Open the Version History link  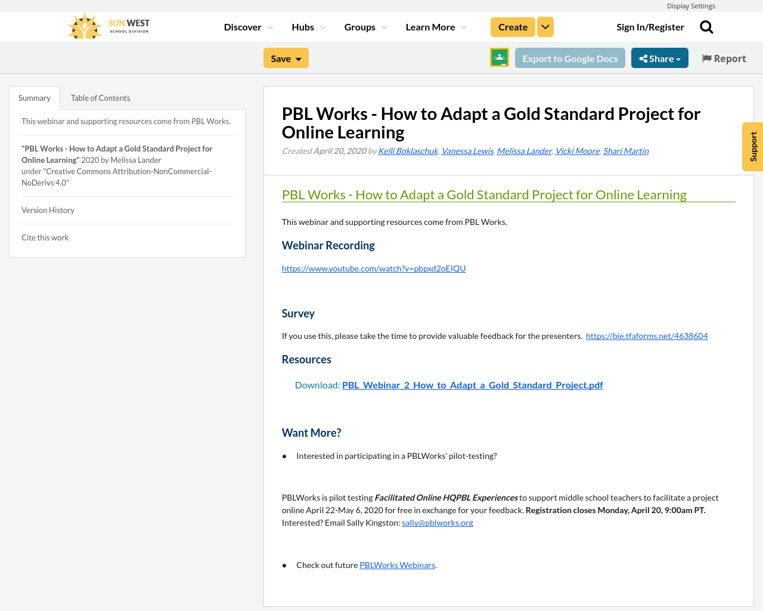[47, 209]
